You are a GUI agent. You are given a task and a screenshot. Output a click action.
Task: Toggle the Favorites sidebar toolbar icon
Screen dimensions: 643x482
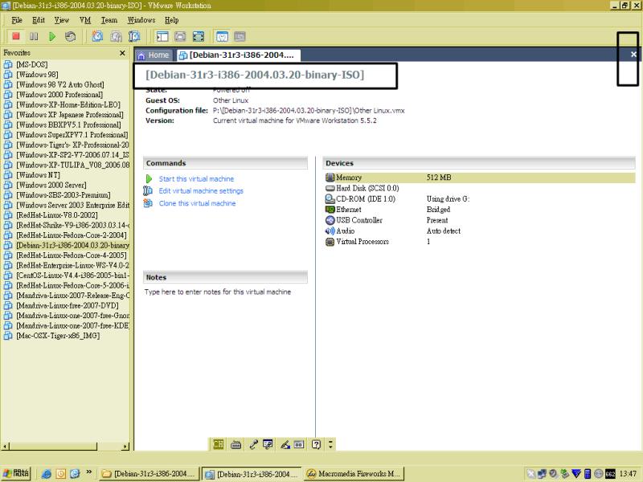162,36
